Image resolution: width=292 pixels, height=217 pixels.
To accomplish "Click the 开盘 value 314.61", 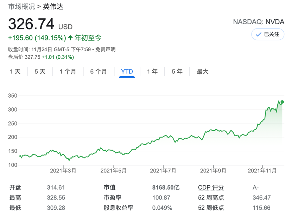I will pos(56,188).
